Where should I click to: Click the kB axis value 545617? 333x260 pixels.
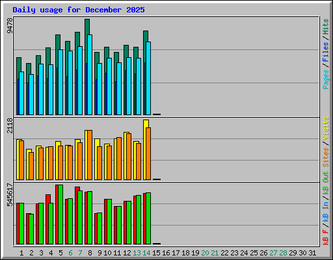(10, 195)
